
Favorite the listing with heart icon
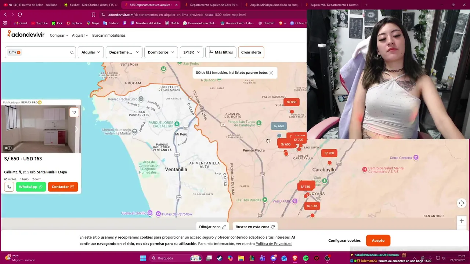point(74,112)
